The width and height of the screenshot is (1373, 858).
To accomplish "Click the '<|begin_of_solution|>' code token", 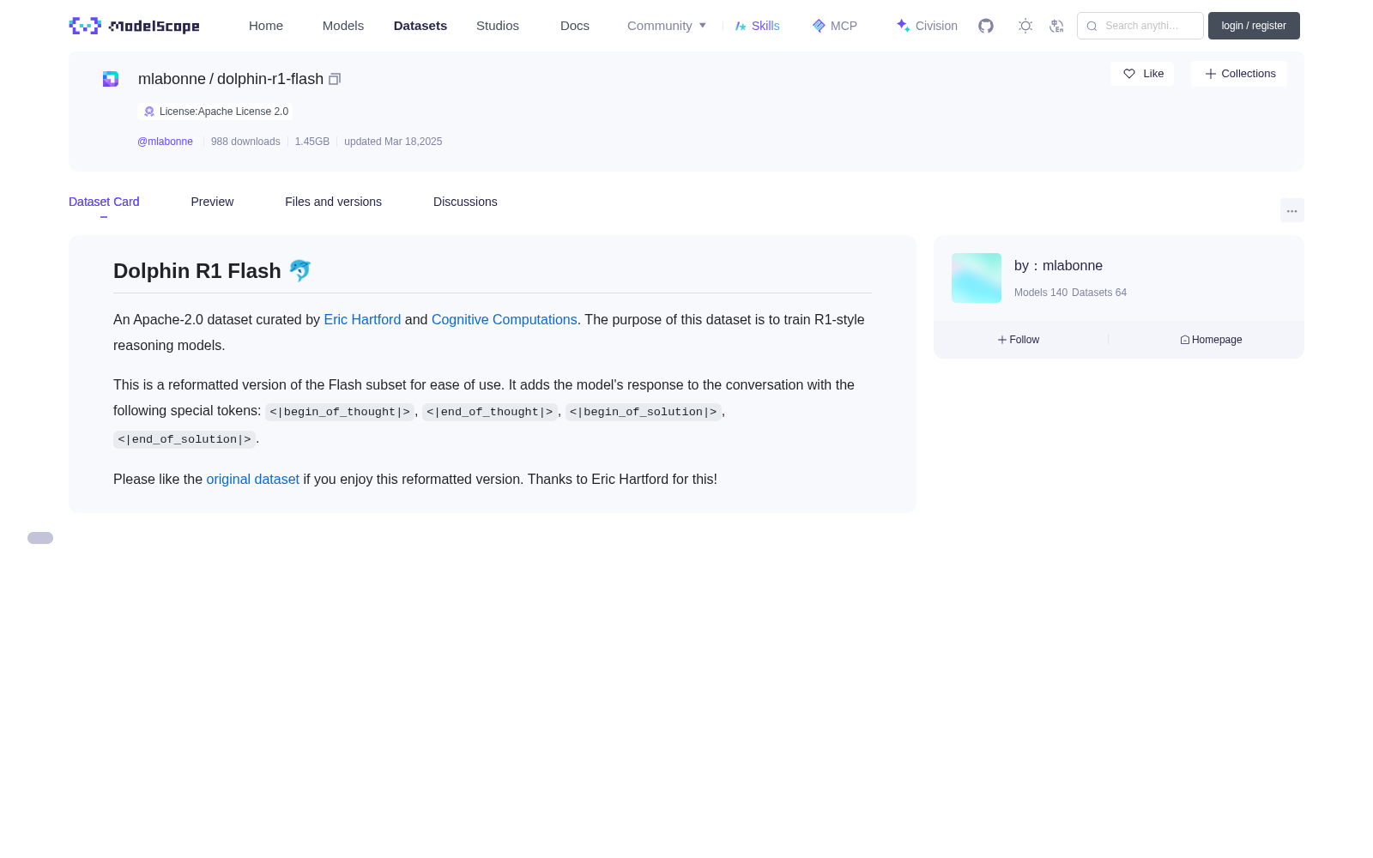I will click(x=644, y=412).
